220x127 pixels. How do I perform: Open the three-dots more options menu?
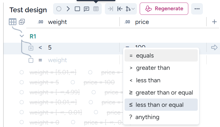(x=197, y=9)
